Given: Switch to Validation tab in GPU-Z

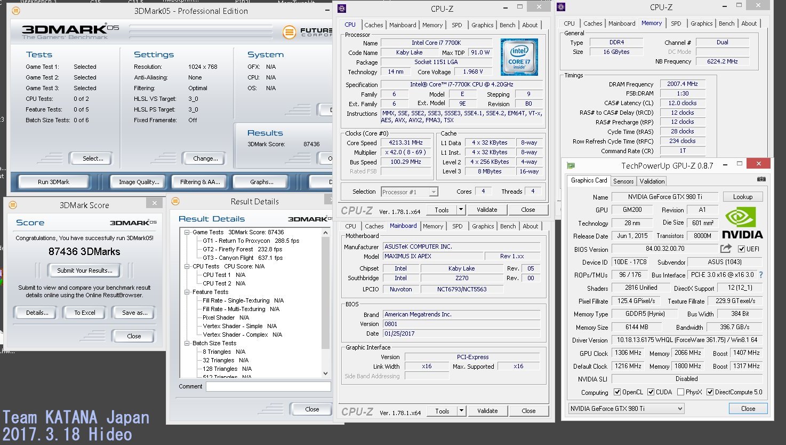Looking at the screenshot, I should (x=652, y=181).
